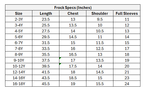Select the 10-12Y size cell
The width and height of the screenshot is (146, 92).
coord(19,66)
